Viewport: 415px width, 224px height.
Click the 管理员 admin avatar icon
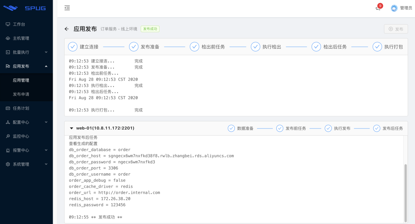[x=393, y=8]
